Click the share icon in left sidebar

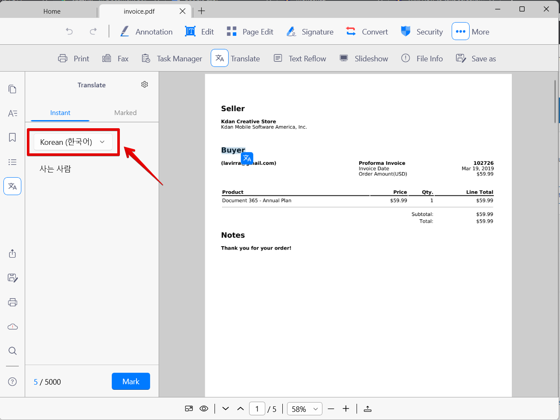pos(12,254)
